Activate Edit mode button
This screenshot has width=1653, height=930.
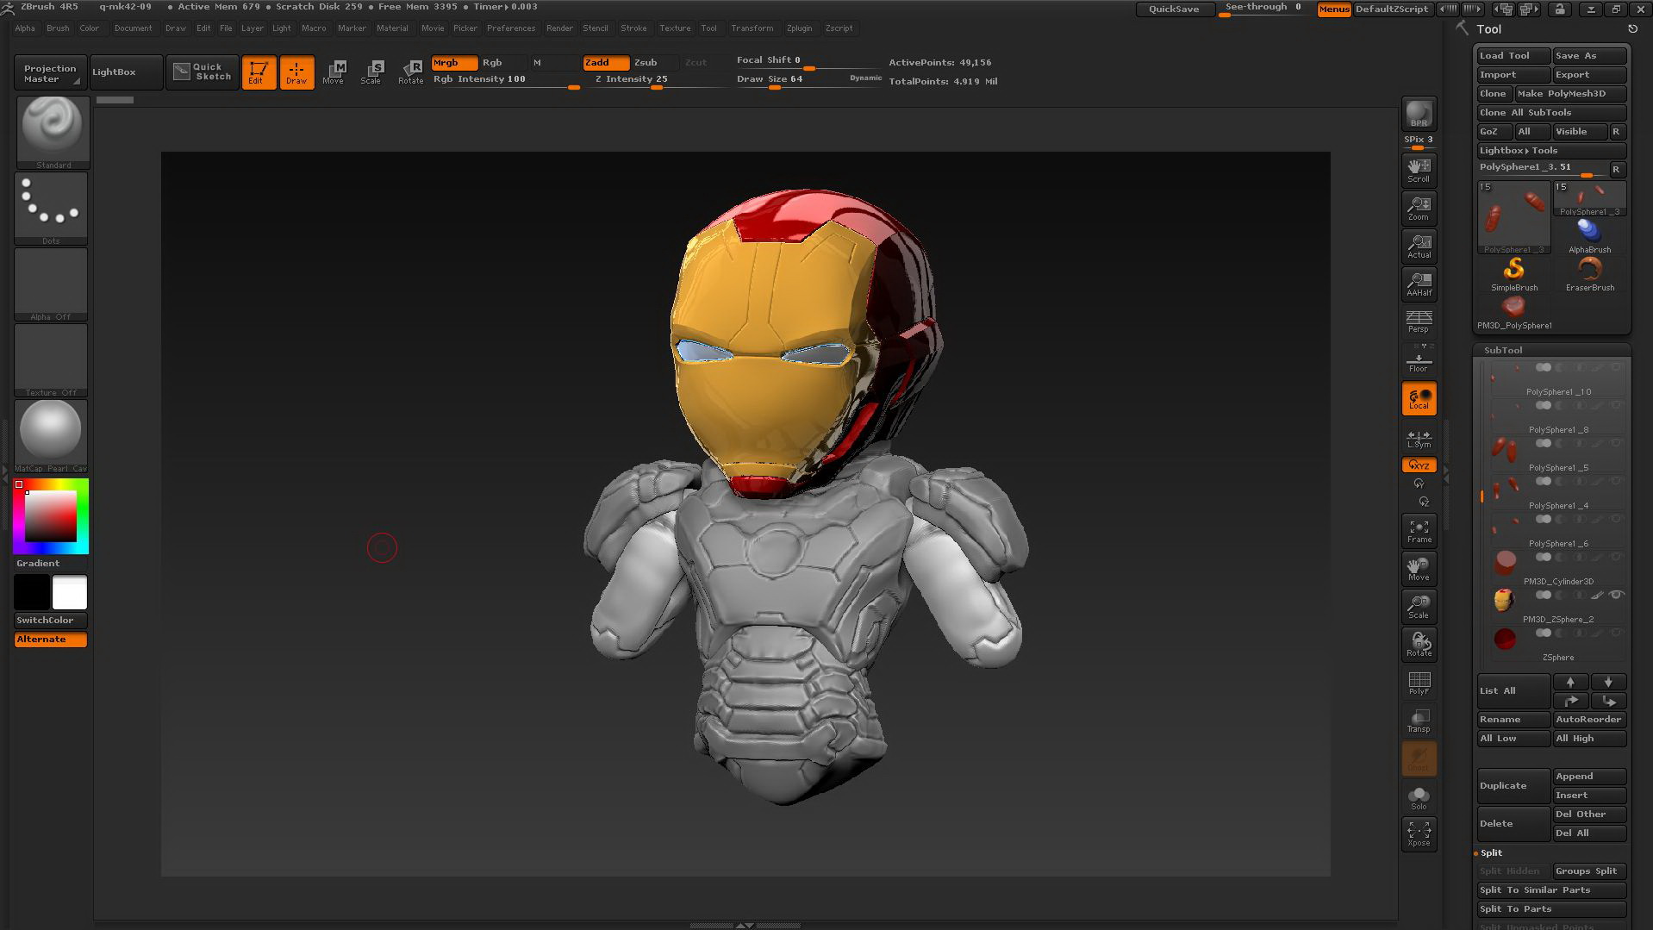259,72
